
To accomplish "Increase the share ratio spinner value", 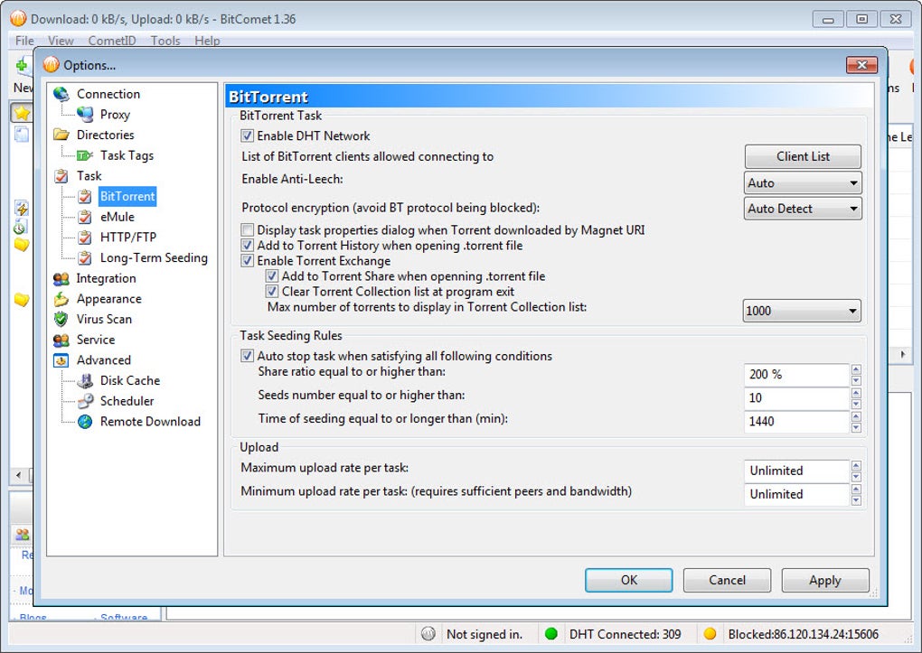I will pyautogui.click(x=856, y=369).
